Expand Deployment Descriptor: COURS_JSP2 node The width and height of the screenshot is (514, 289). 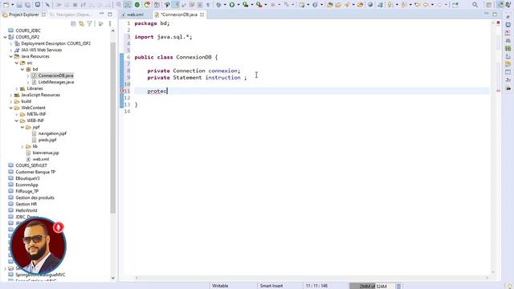click(10, 43)
